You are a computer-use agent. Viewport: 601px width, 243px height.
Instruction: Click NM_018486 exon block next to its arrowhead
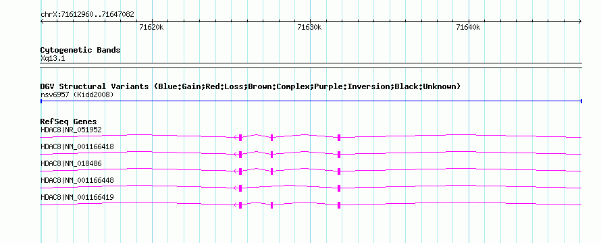tap(240, 171)
